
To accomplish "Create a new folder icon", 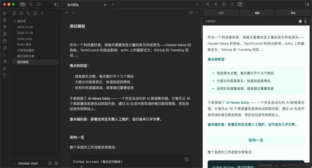I will [x=21, y=13].
